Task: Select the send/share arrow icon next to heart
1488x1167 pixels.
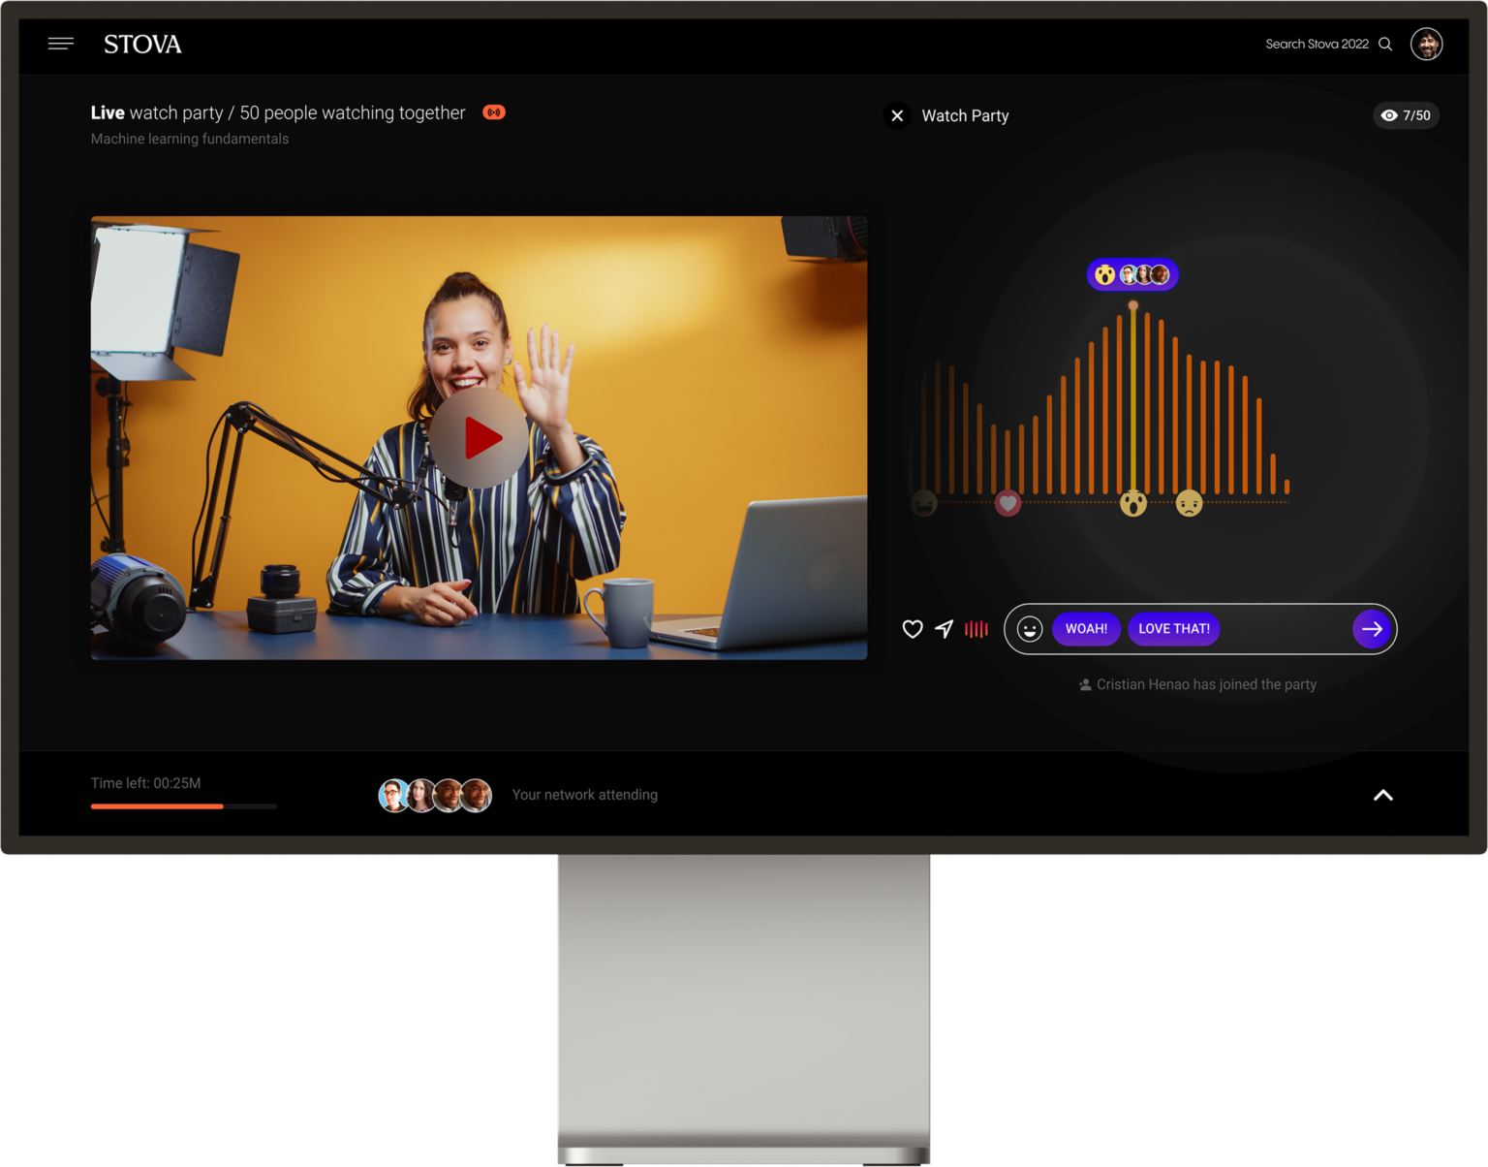Action: [943, 629]
